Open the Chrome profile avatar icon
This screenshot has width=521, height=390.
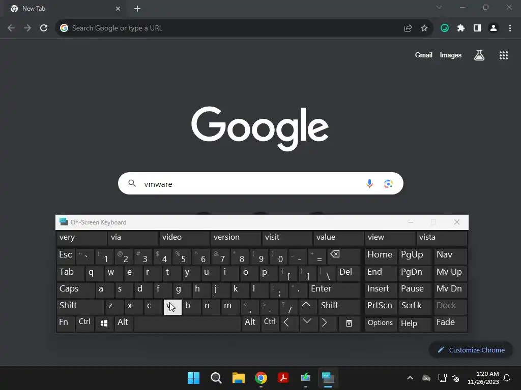point(494,28)
